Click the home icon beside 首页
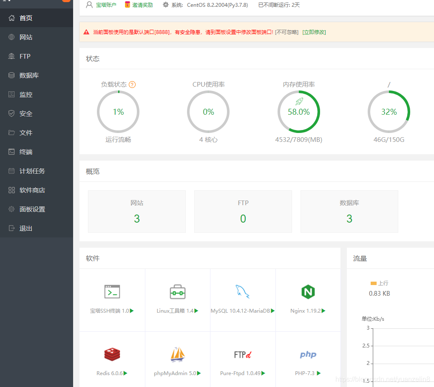Screen dimensions: 434x387 pyautogui.click(x=11, y=18)
